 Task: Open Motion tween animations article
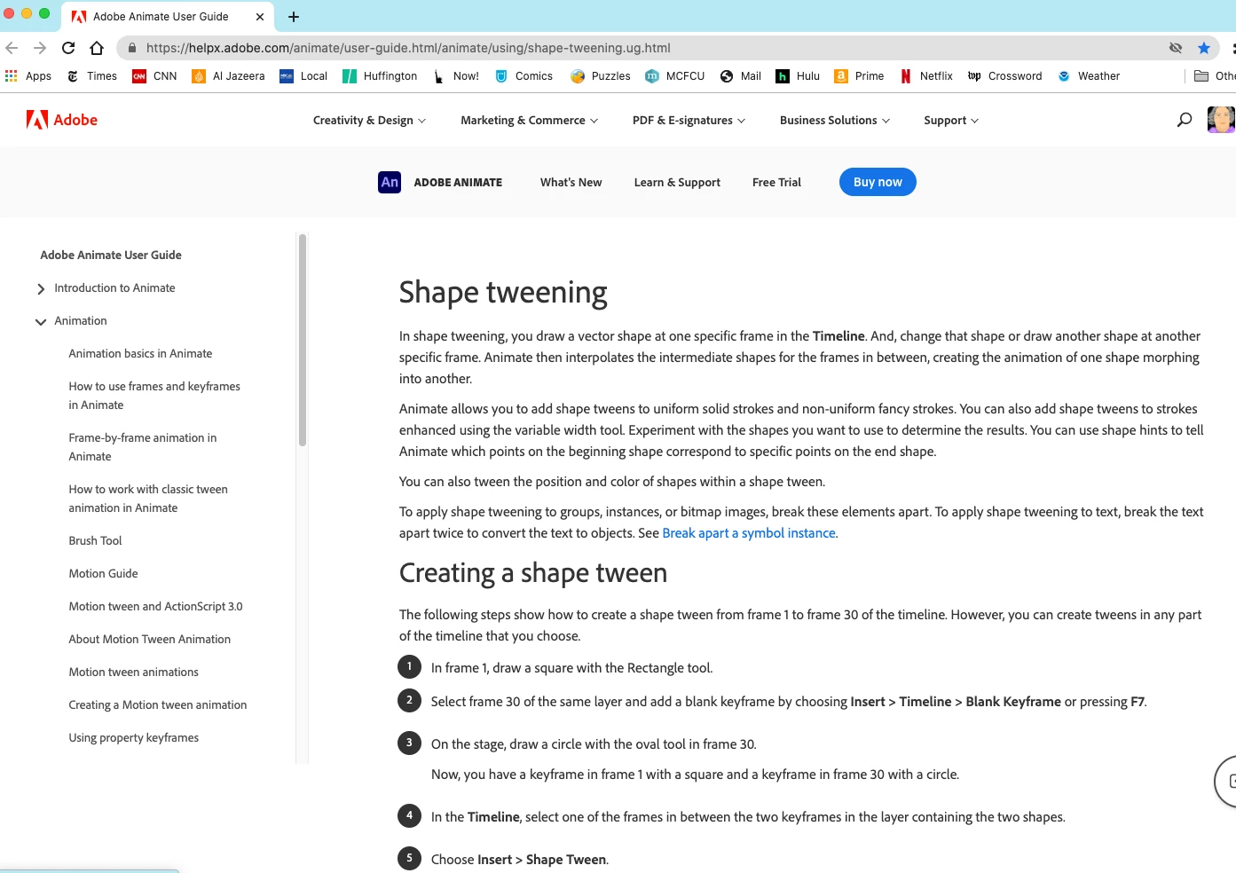133,672
